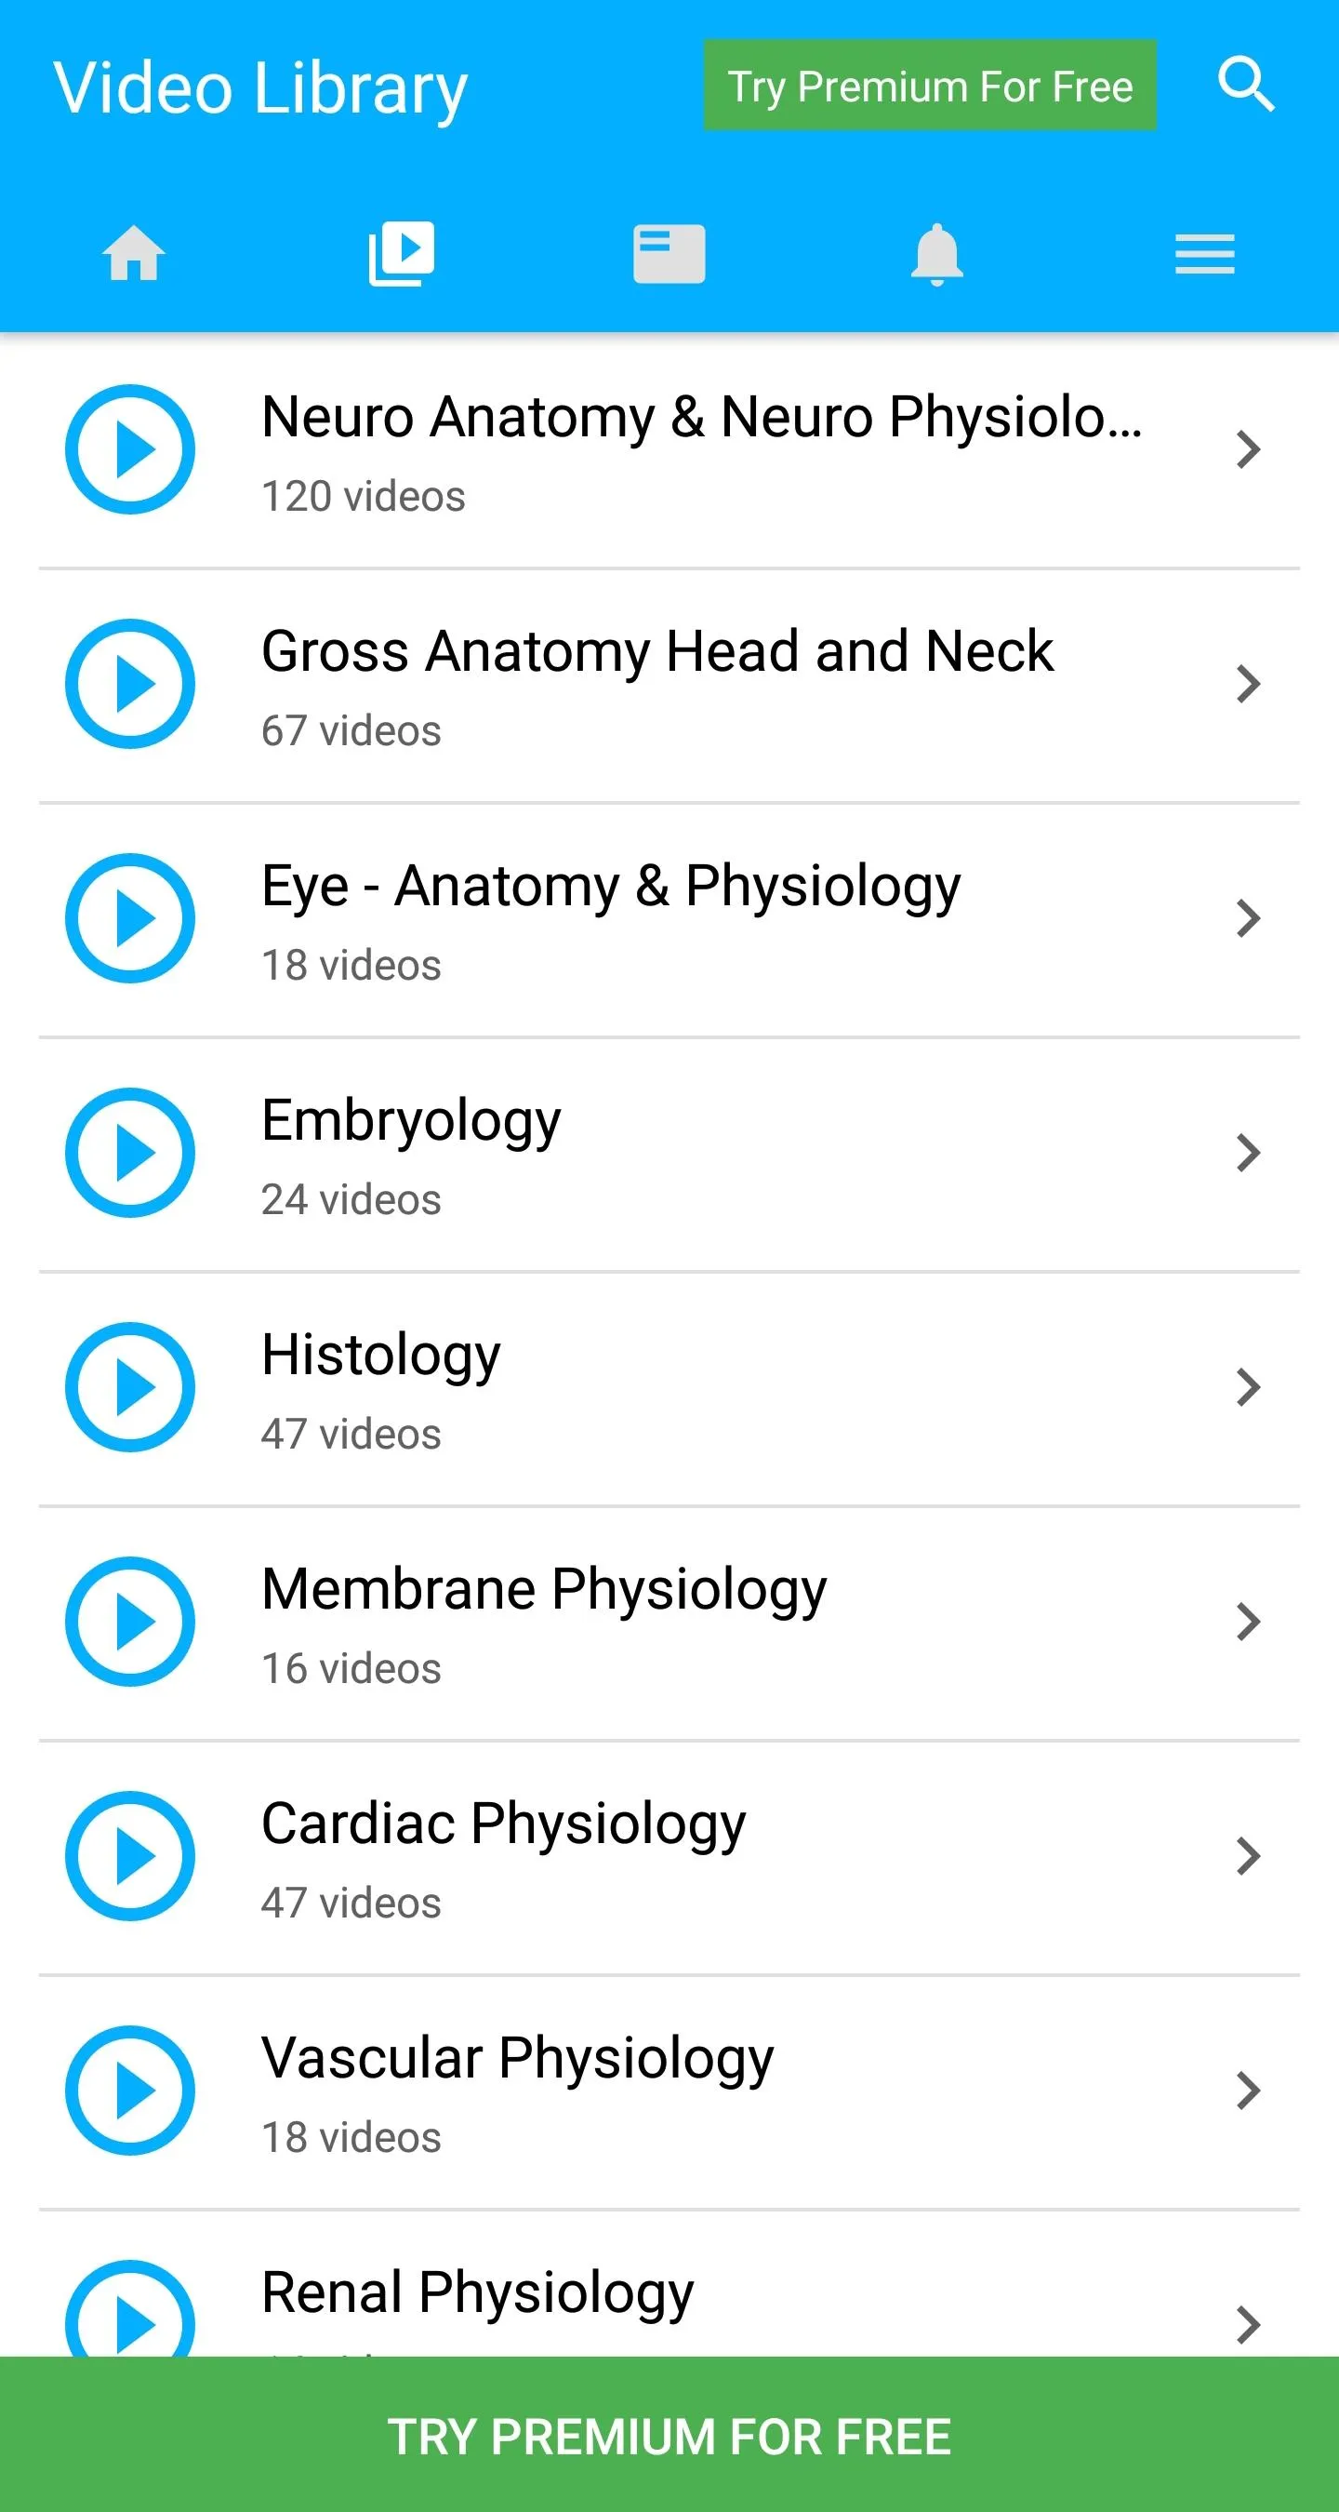Open search with the magnifier icon
This screenshot has width=1339, height=2512.
coord(1245,85)
